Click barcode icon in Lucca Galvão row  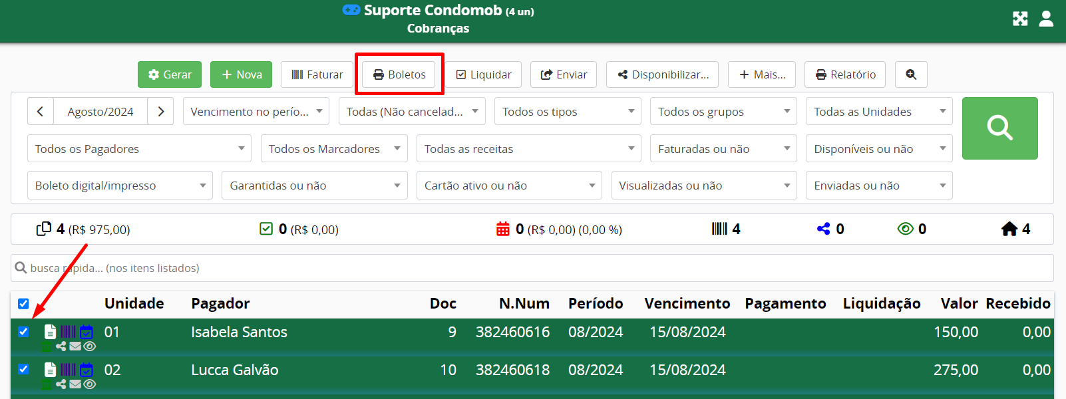(x=68, y=370)
